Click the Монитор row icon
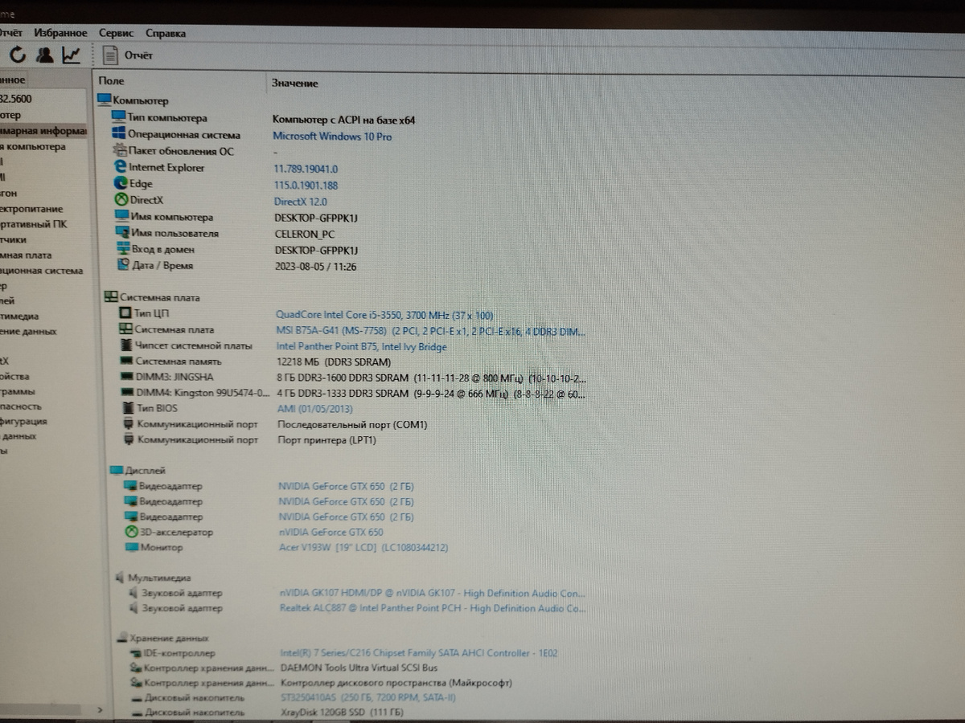Screen dimensions: 965x723 132,547
